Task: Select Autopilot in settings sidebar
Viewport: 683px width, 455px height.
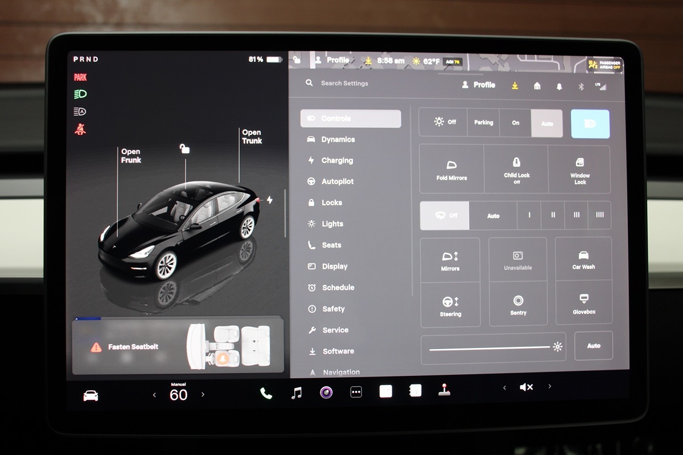Action: coord(337,181)
